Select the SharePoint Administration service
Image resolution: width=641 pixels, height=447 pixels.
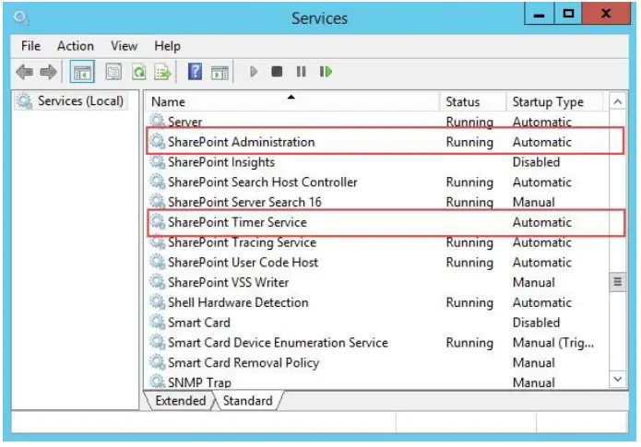[x=241, y=142]
